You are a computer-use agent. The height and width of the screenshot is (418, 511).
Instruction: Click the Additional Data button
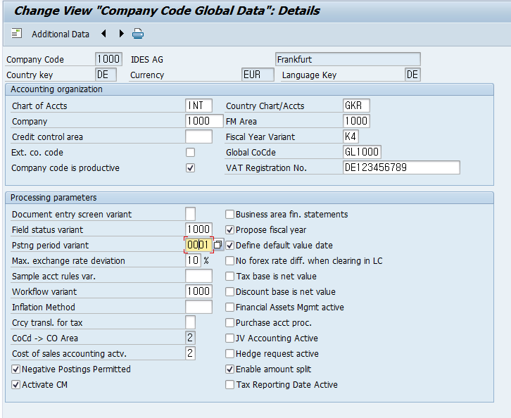pos(60,34)
